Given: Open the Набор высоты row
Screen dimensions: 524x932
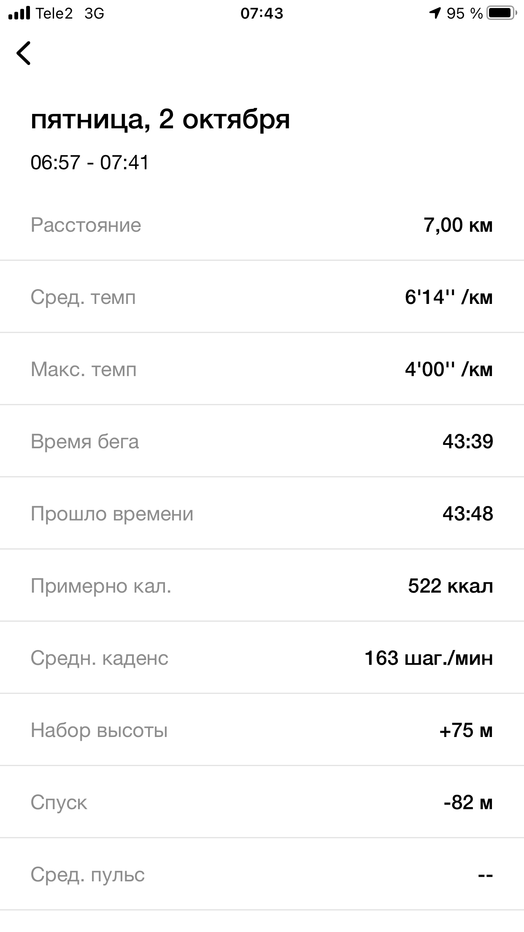Looking at the screenshot, I should (x=262, y=730).
